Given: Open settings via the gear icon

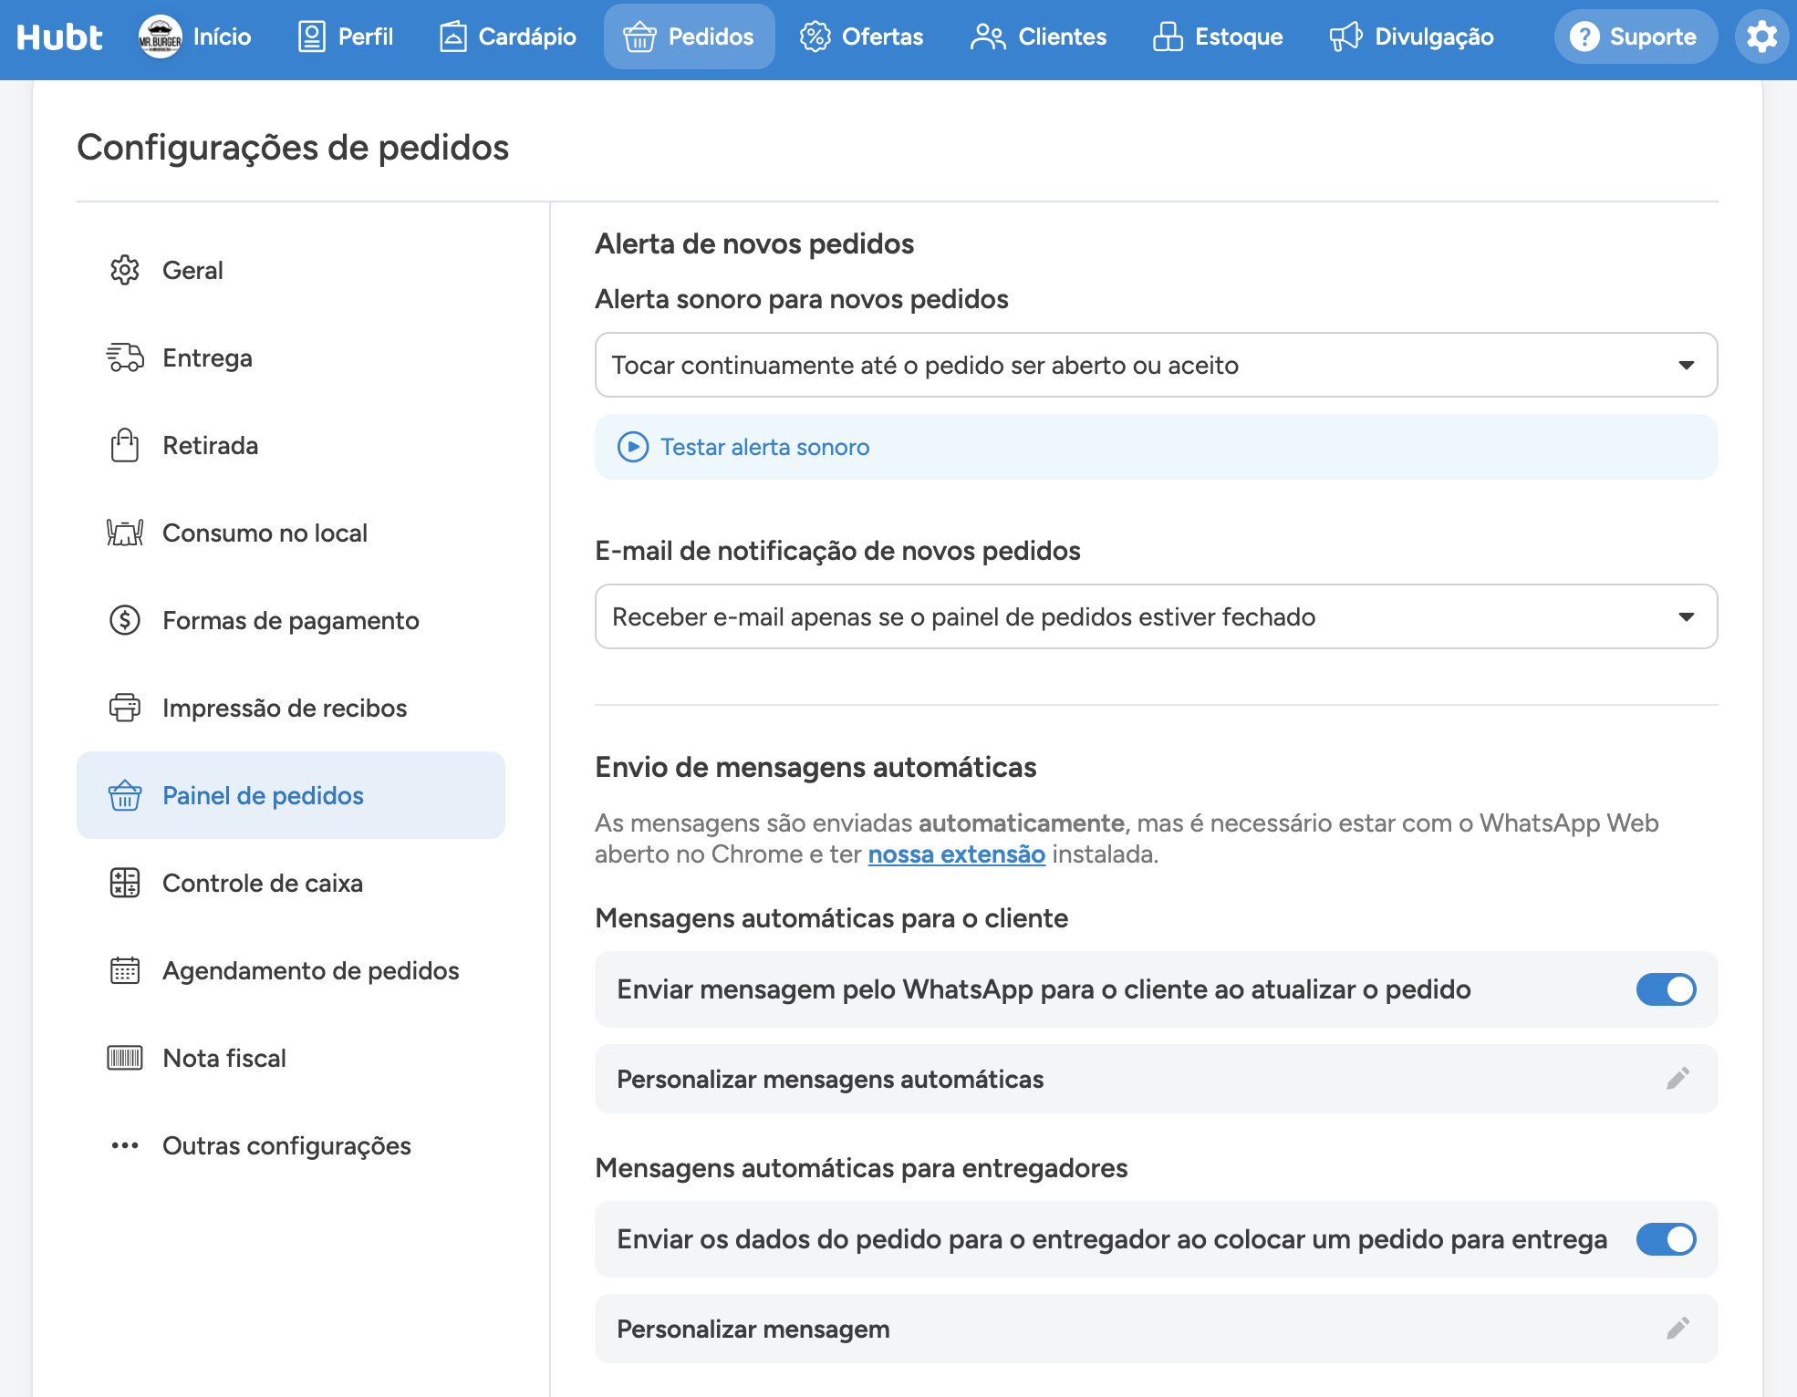Looking at the screenshot, I should click(x=1762, y=36).
